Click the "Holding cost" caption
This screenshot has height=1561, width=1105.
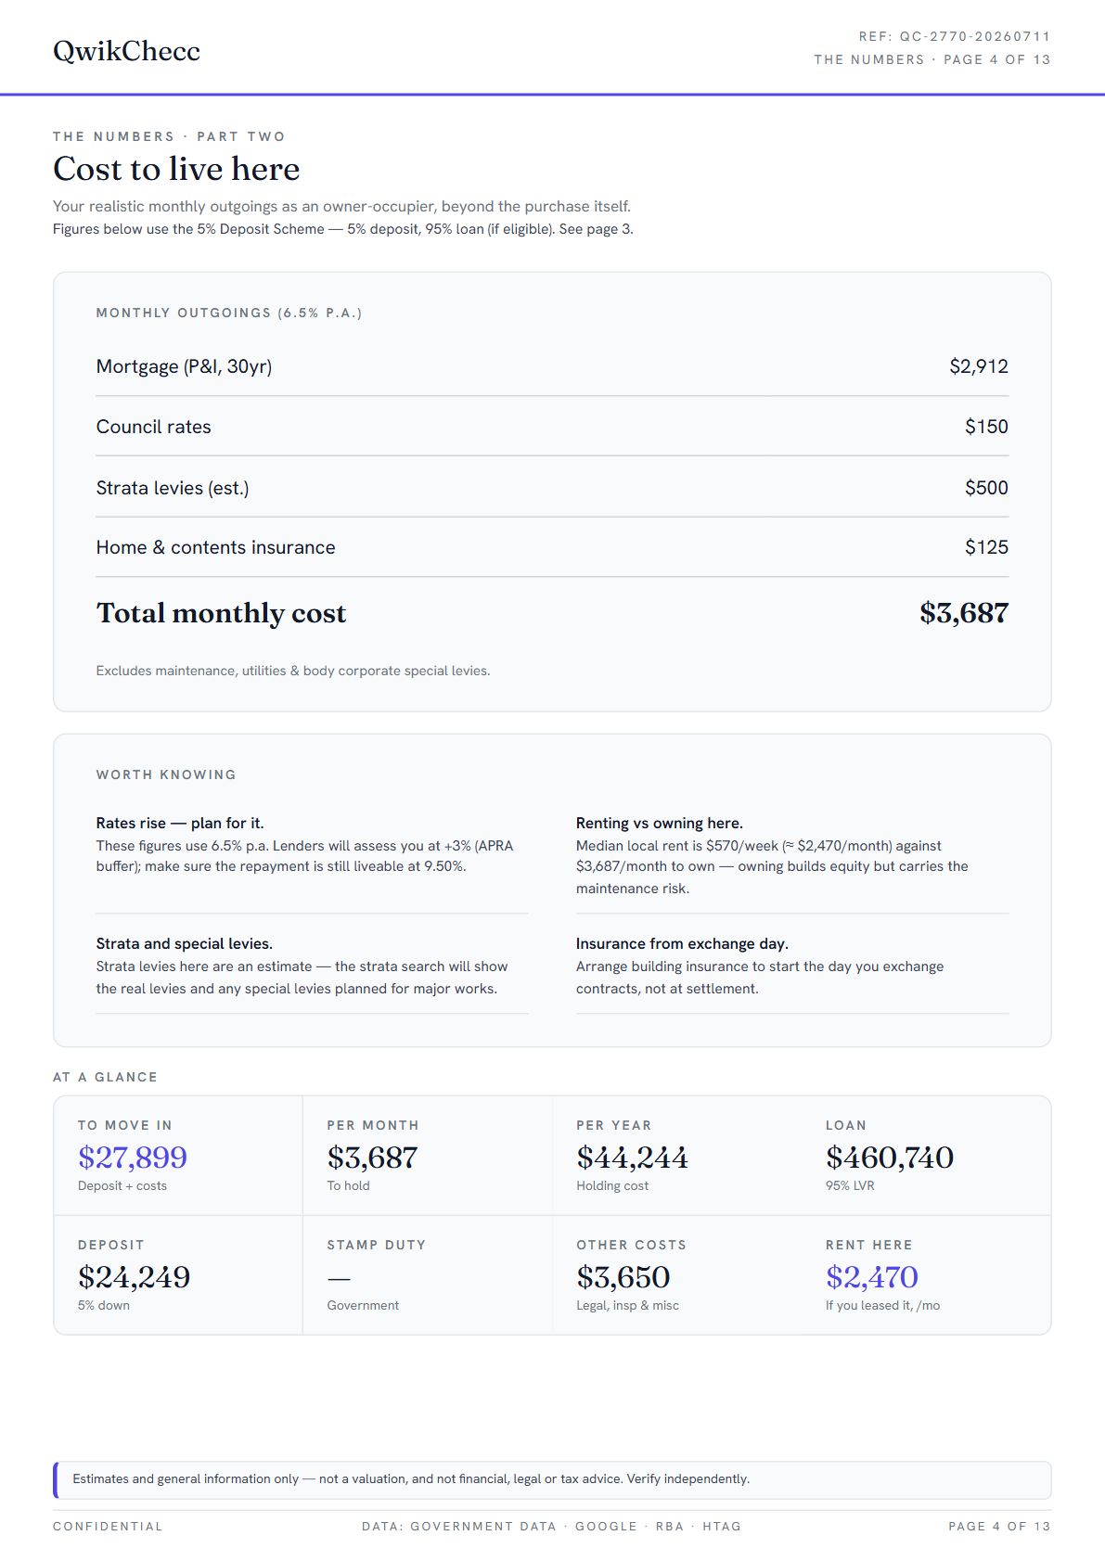pyautogui.click(x=612, y=1186)
